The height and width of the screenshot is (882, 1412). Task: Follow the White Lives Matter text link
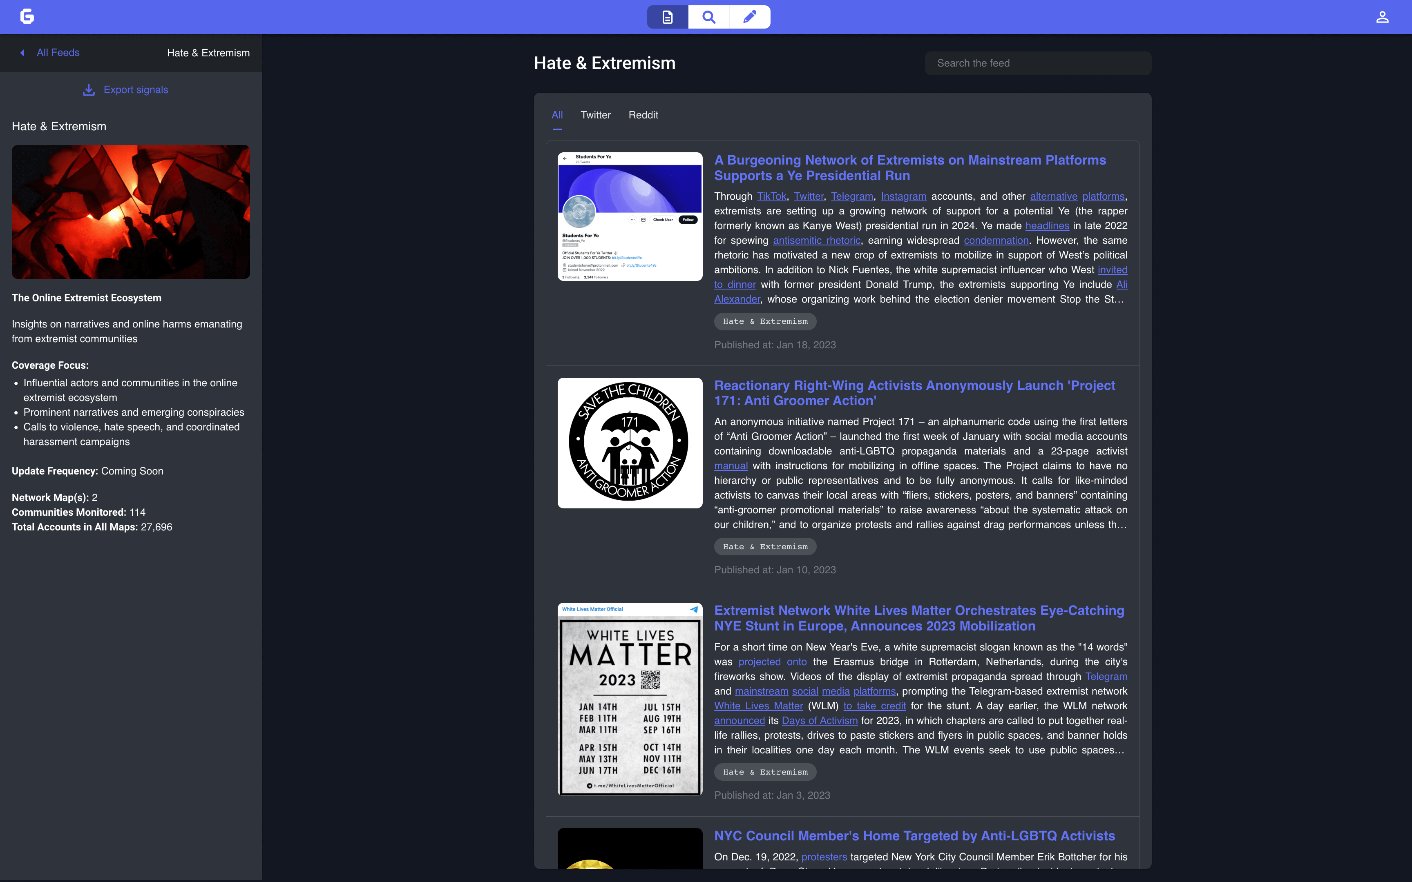click(759, 706)
